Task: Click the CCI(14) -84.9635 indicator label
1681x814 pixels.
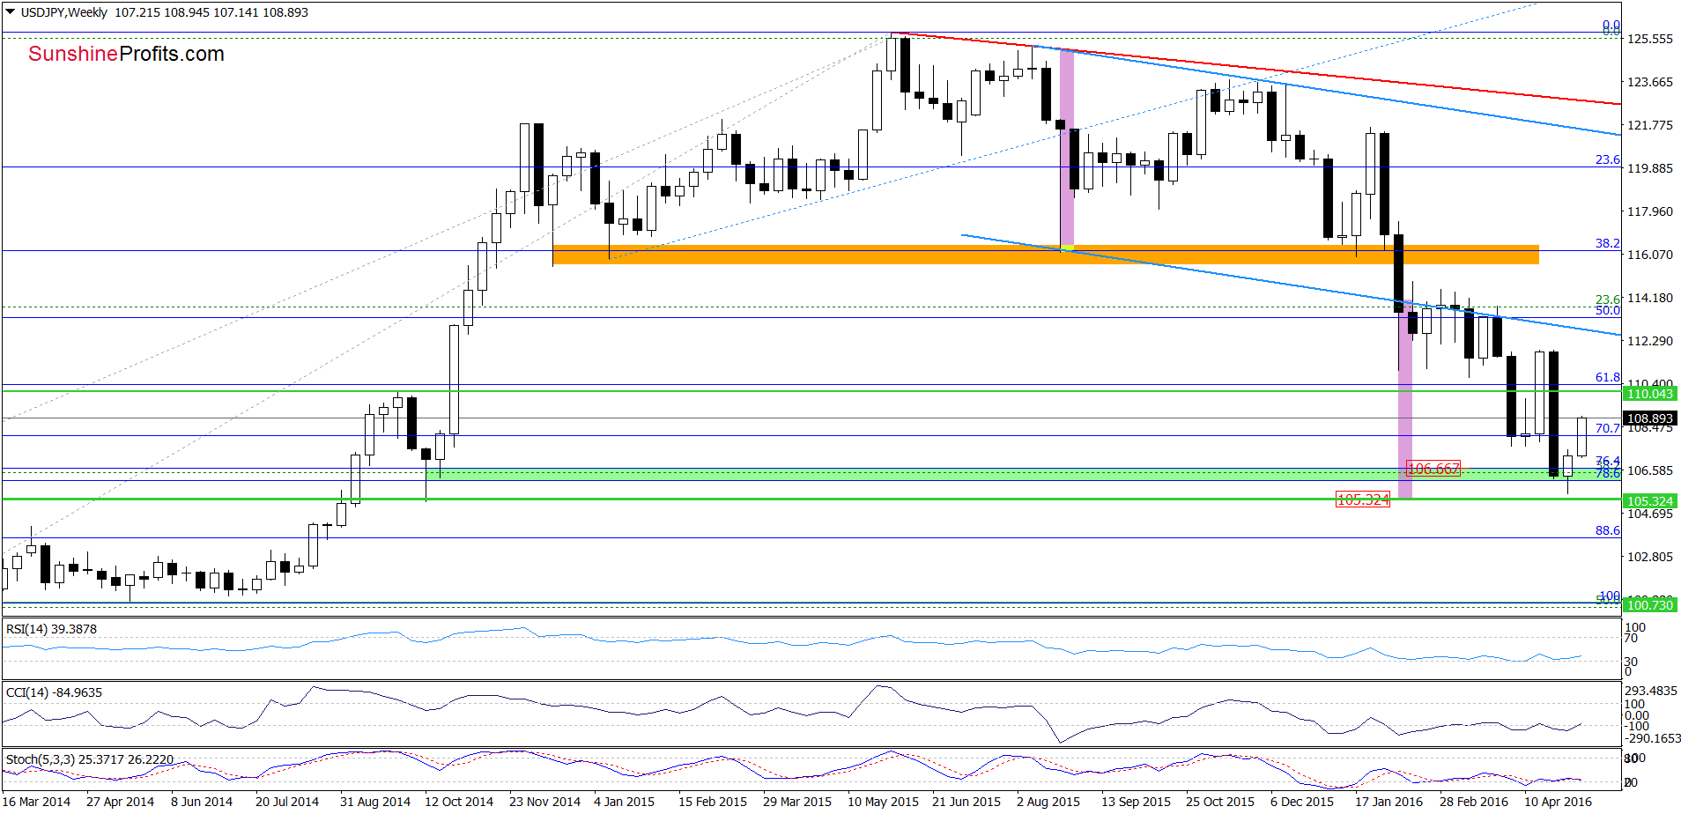Action: [x=55, y=692]
